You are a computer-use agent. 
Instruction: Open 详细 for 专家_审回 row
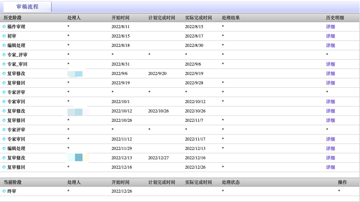[330, 64]
